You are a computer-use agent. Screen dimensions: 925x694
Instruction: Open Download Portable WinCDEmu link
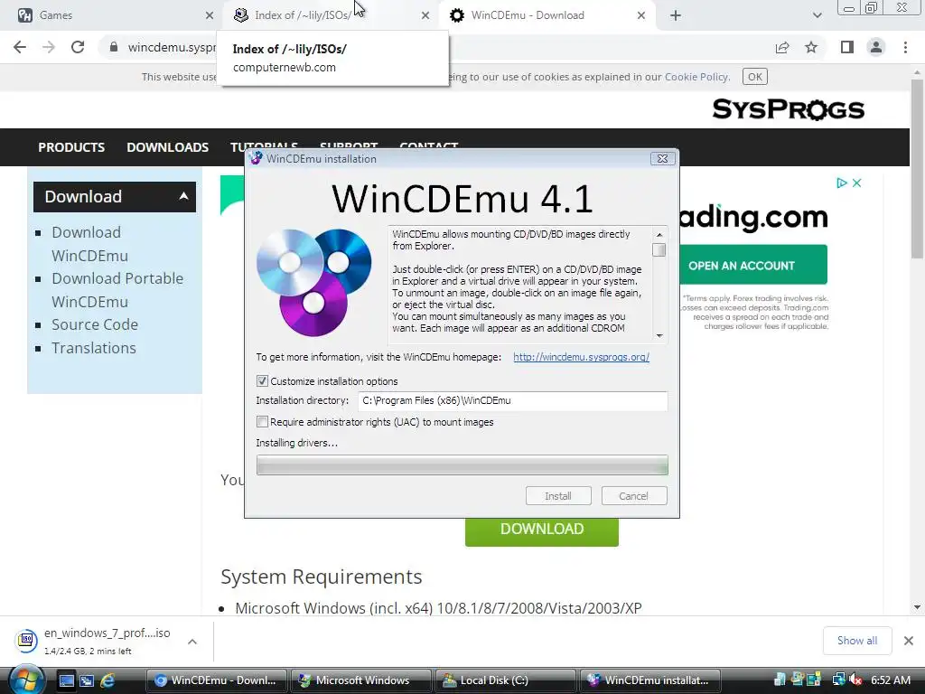tap(117, 290)
